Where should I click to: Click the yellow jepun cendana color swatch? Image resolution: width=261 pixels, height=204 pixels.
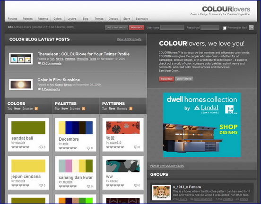click(x=28, y=166)
